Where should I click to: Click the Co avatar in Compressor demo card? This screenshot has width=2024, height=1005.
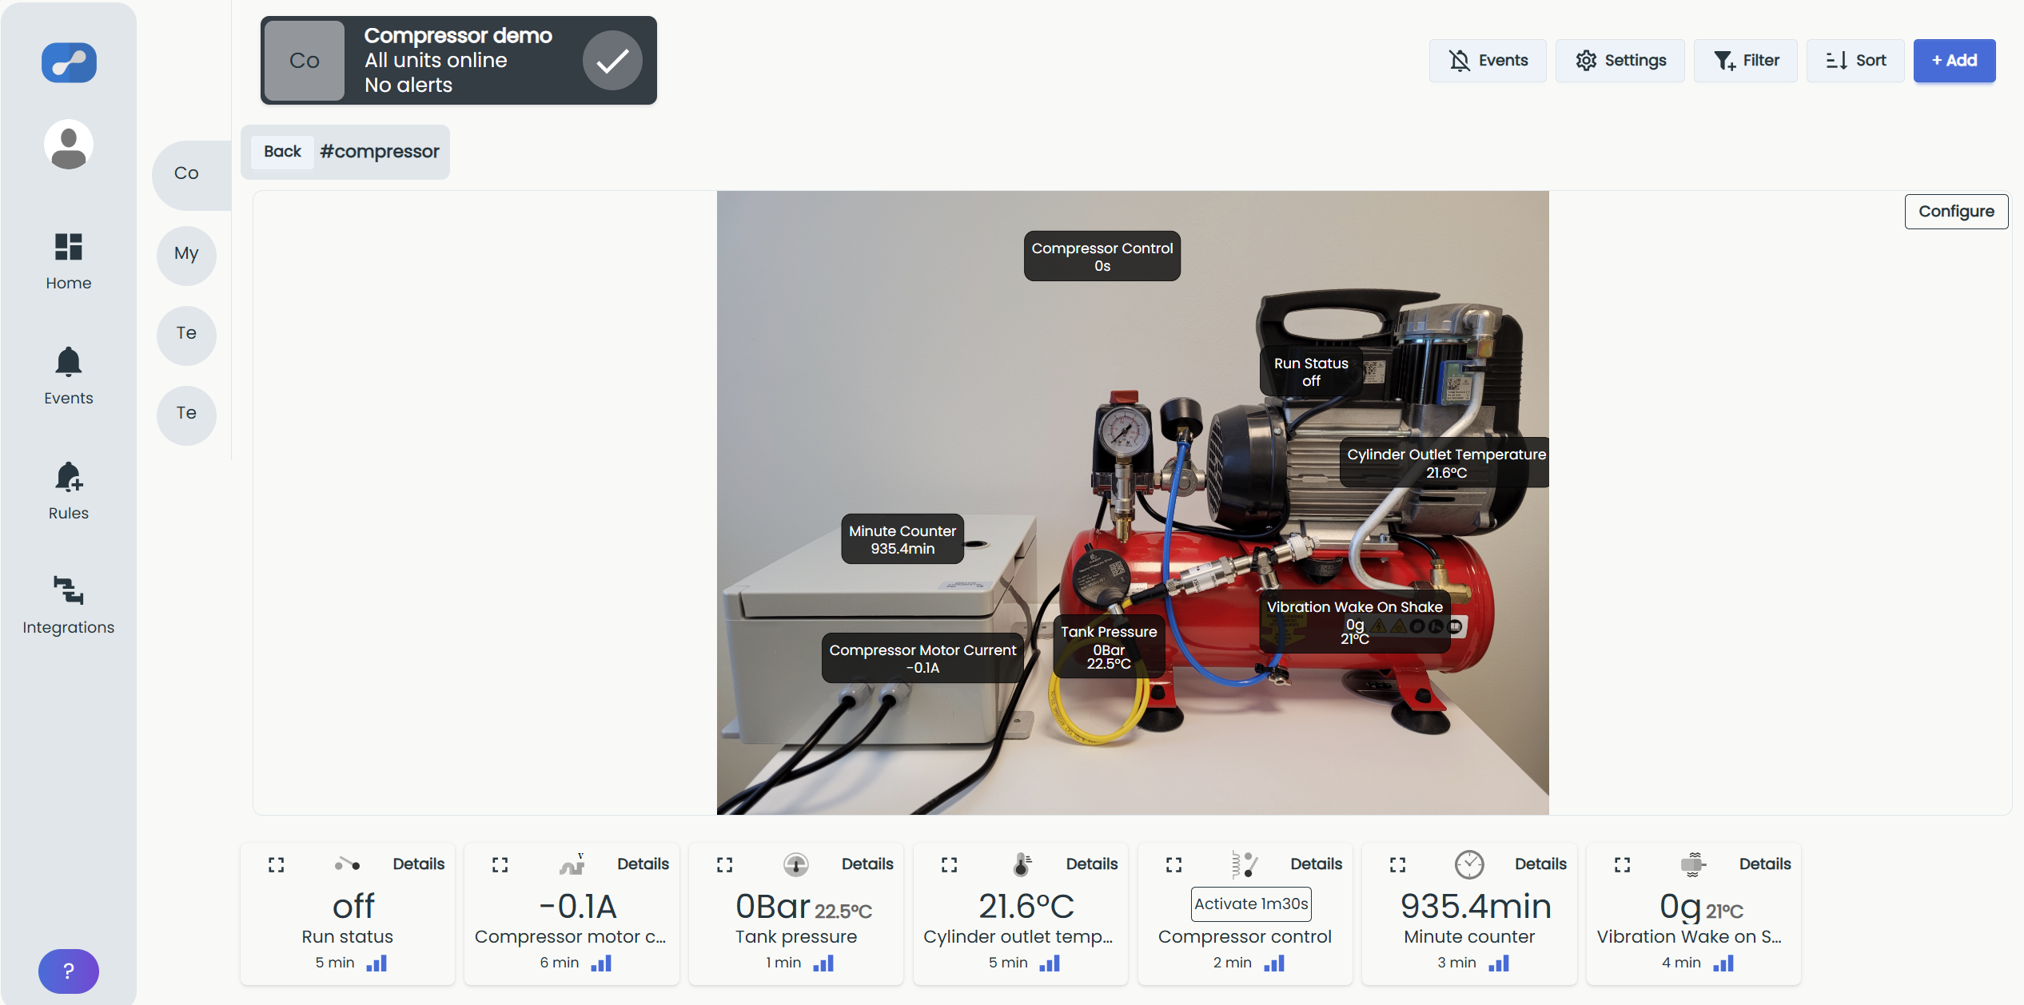point(305,61)
